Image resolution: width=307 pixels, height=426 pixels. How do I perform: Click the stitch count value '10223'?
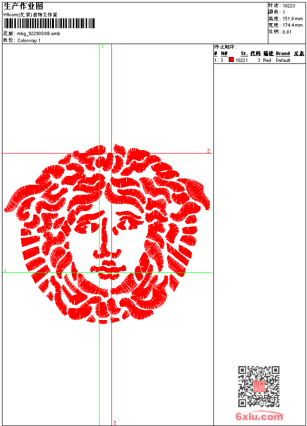(289, 6)
